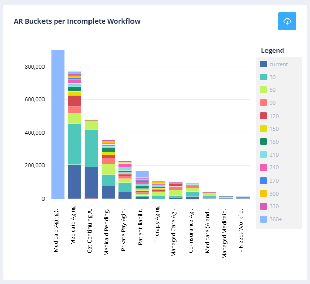Click the '300' legend label

(x=274, y=194)
